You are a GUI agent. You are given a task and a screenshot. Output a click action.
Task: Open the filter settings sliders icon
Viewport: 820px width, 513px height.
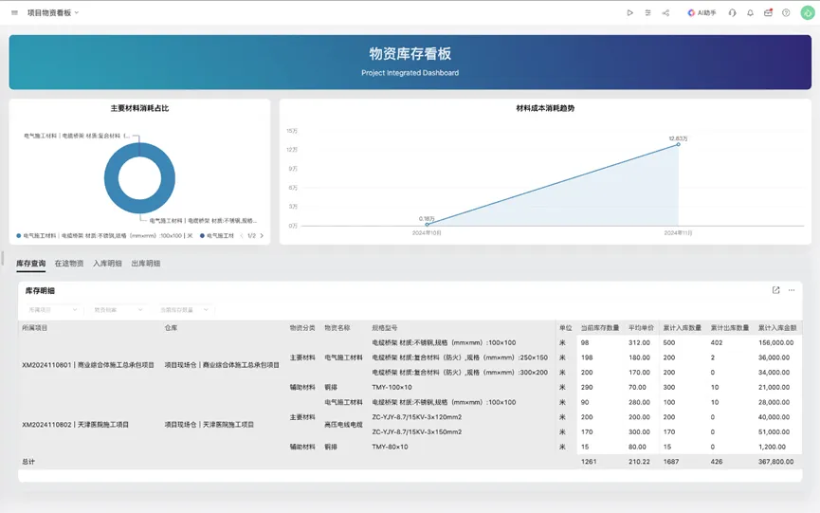(x=647, y=13)
